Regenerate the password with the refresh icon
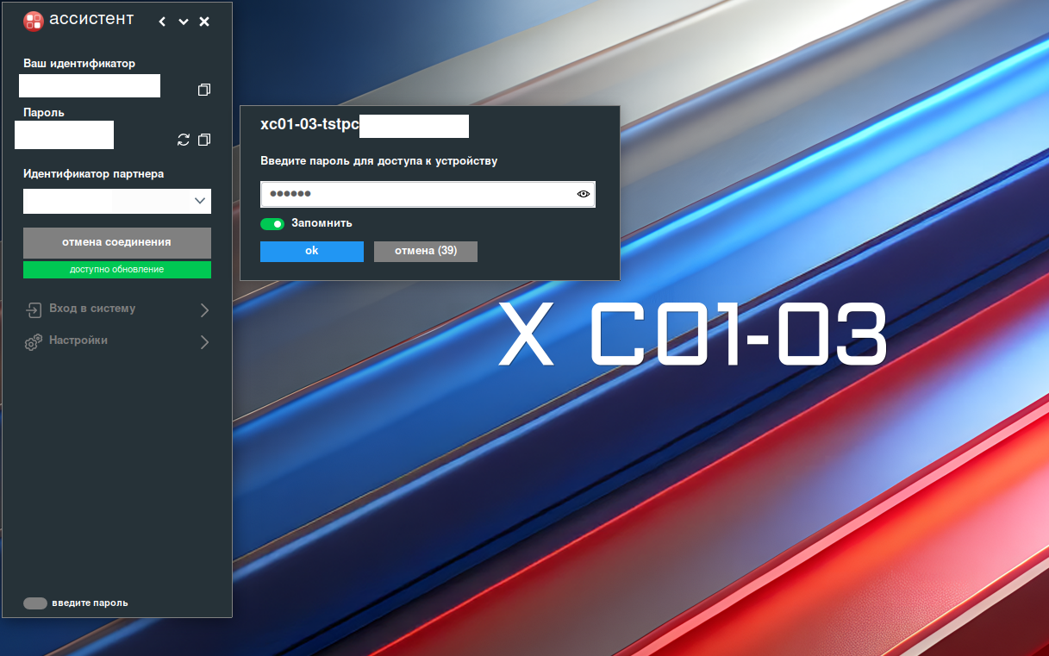 pyautogui.click(x=183, y=140)
